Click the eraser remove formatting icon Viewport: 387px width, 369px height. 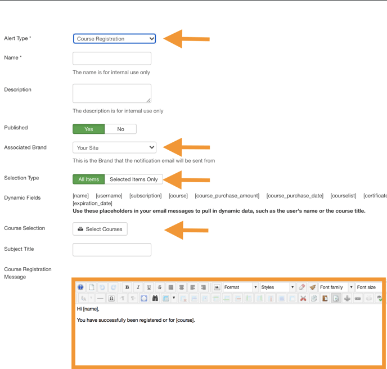[x=301, y=287]
